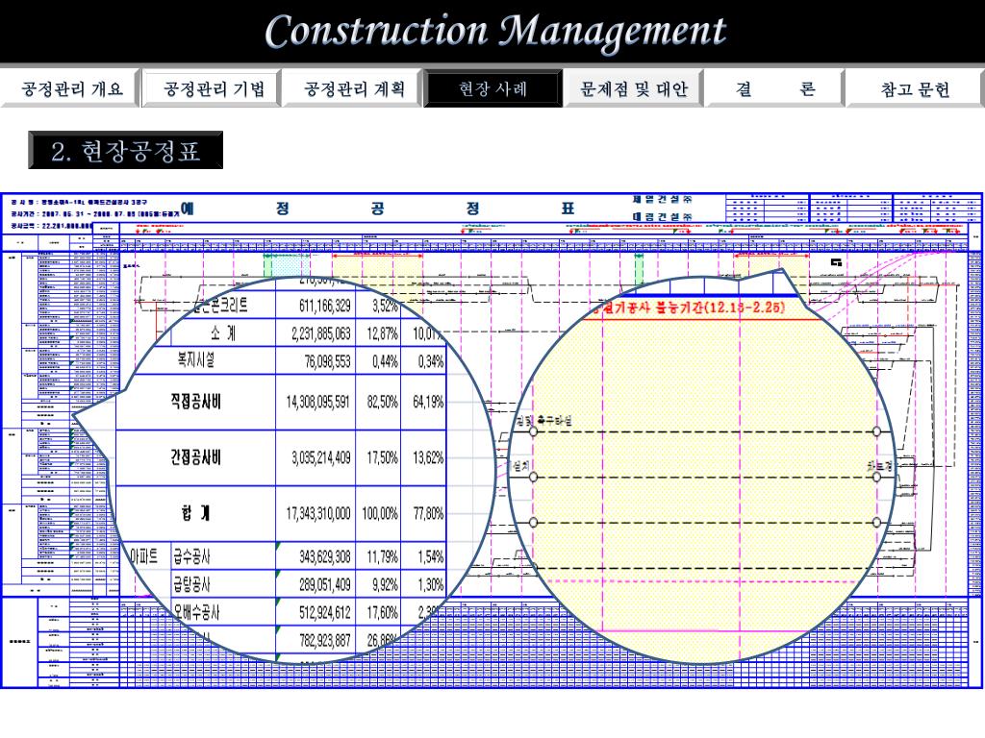This screenshot has height=738, width=985.
Task: Select the heading 2. 현장공정표
Action: (x=126, y=150)
